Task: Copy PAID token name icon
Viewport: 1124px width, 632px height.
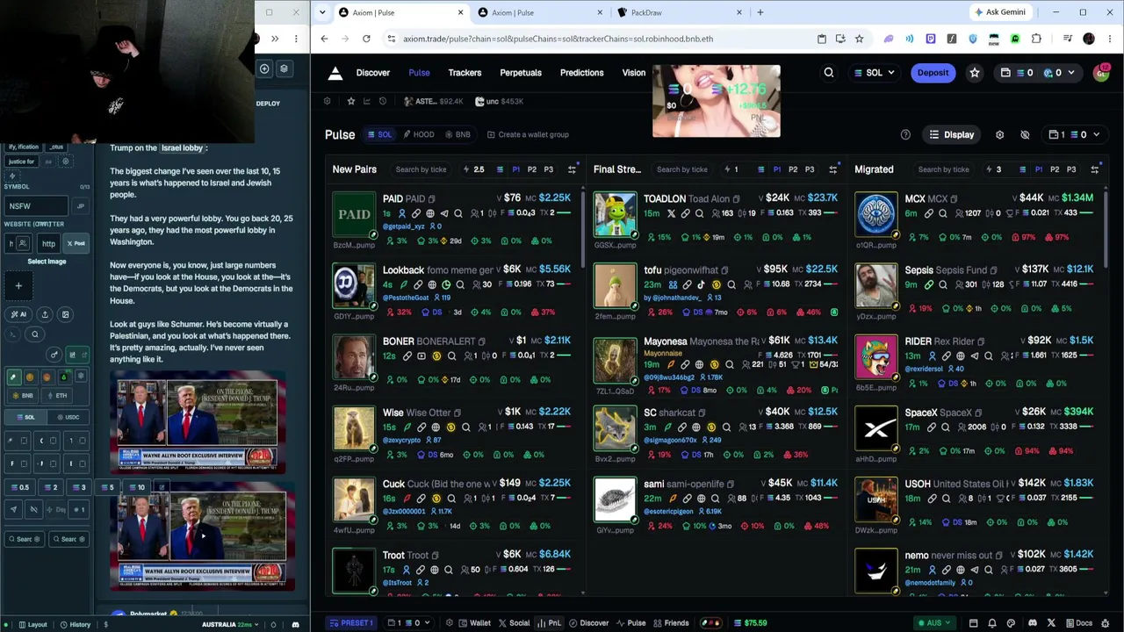Action: [x=431, y=199]
